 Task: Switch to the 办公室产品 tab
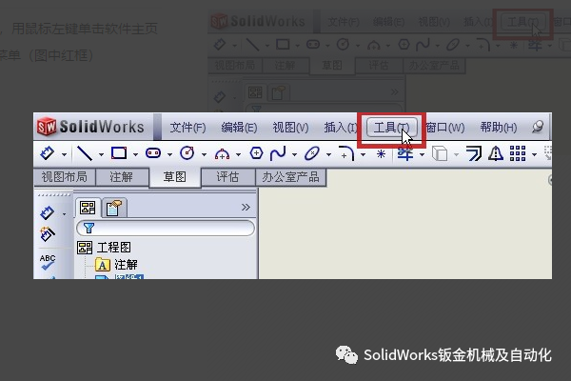click(x=290, y=177)
